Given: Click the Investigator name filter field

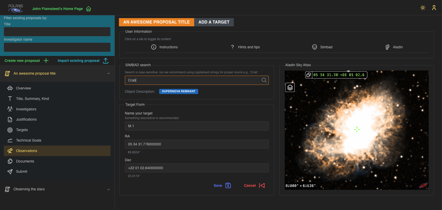Looking at the screenshot, I should point(57,47).
